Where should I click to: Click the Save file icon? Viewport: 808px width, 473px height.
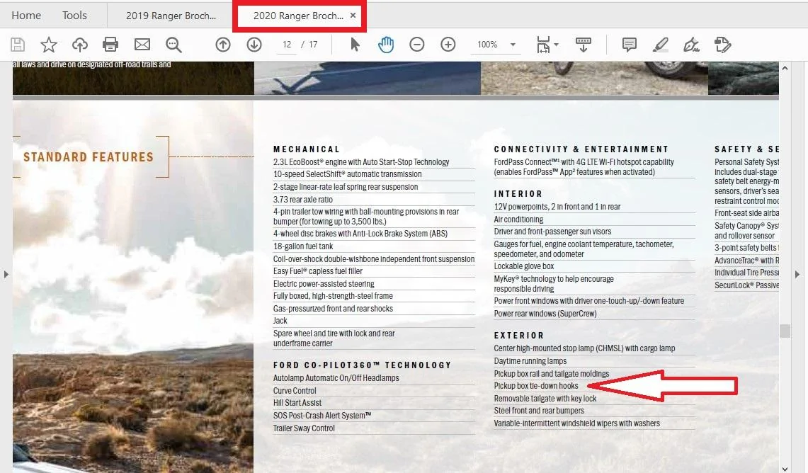18,45
